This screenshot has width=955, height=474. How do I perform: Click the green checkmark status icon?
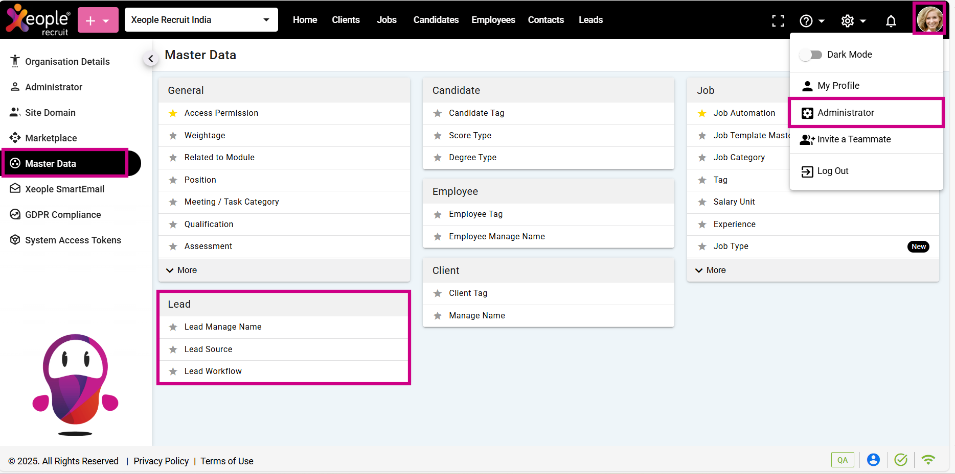pyautogui.click(x=901, y=460)
